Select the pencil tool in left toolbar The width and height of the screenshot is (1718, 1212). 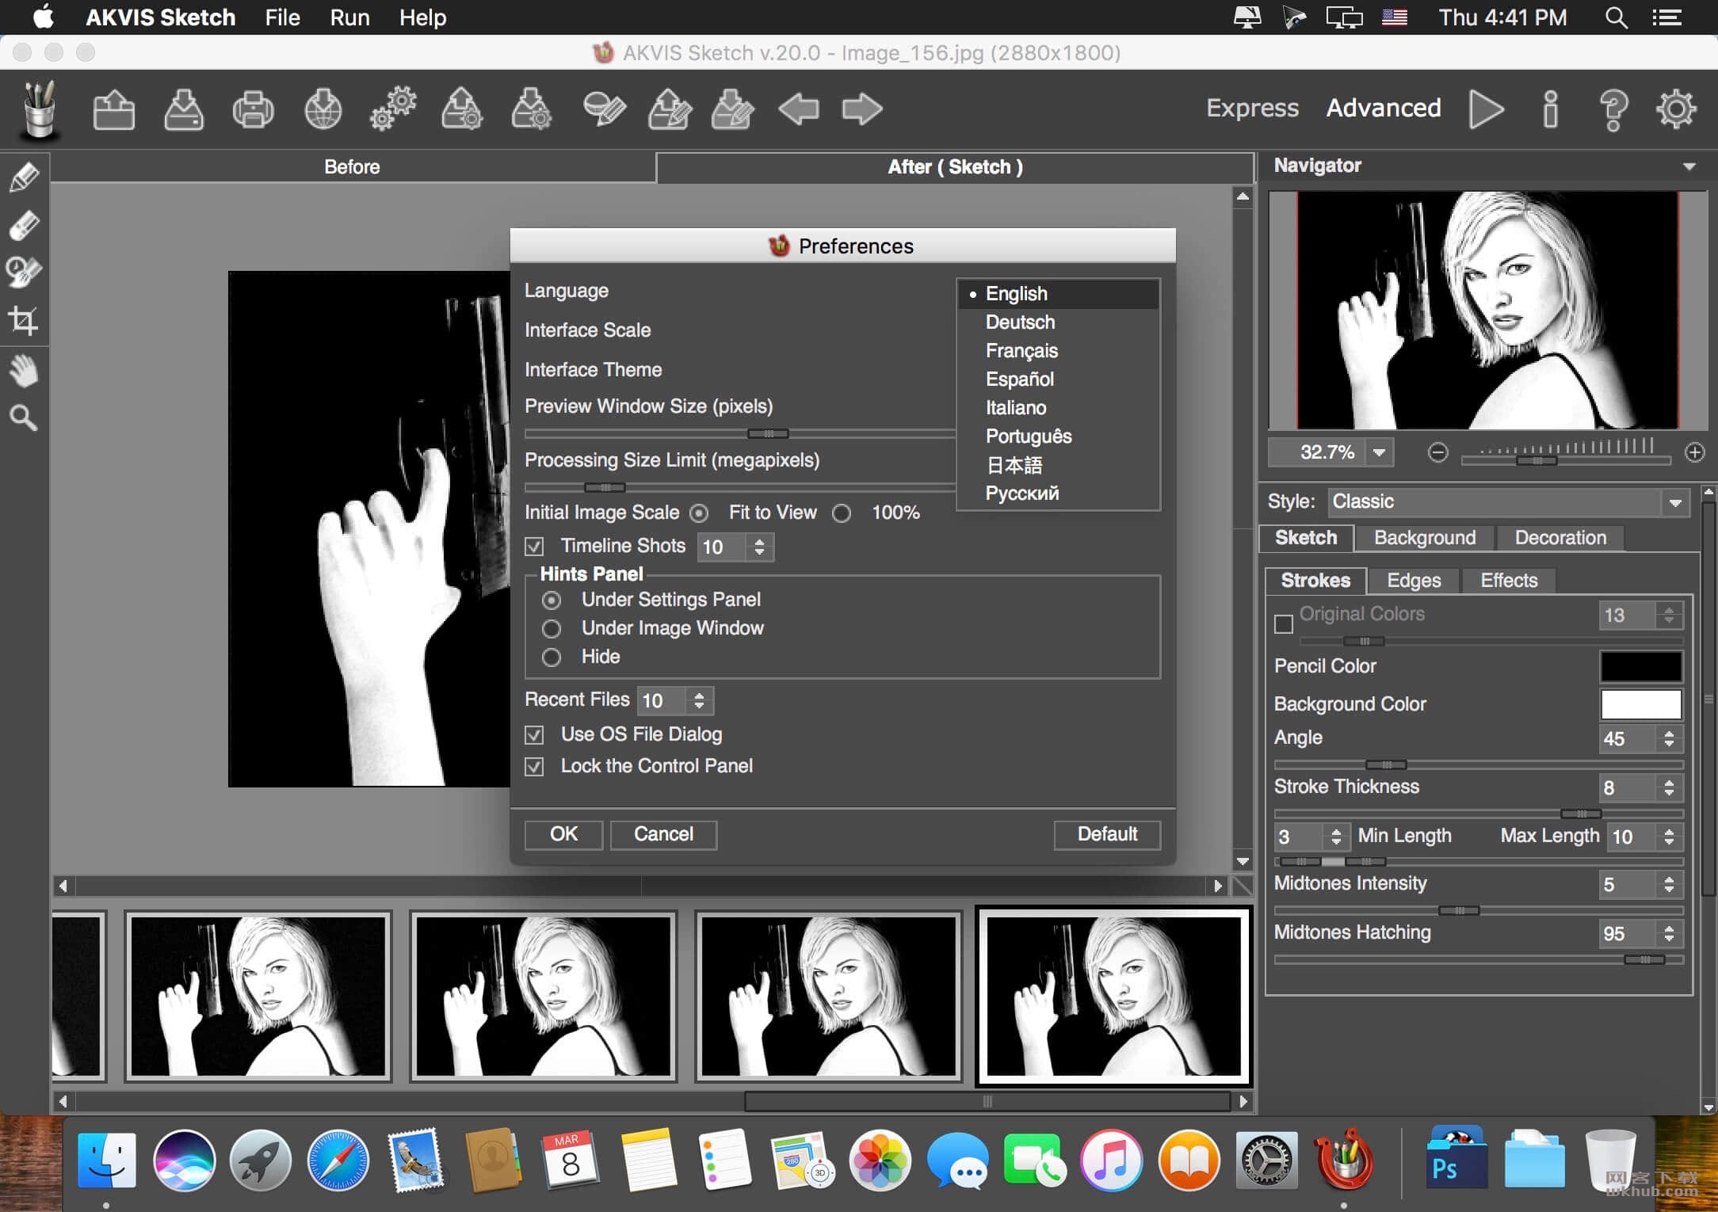24,177
